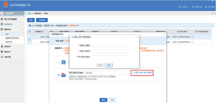Click 取消 in the account info dialog

pyautogui.click(x=109, y=65)
